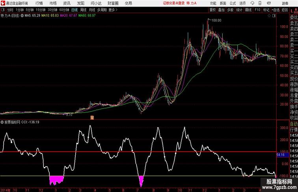The height and width of the screenshot is (192, 298).
Task: Toggle the side panel icon at chart top-right
Action: coord(274,16)
